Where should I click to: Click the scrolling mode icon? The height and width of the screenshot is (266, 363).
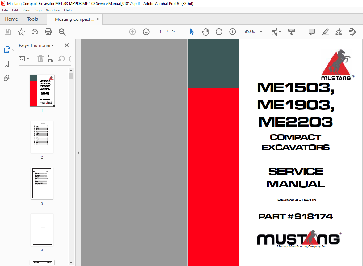[x=291, y=32]
